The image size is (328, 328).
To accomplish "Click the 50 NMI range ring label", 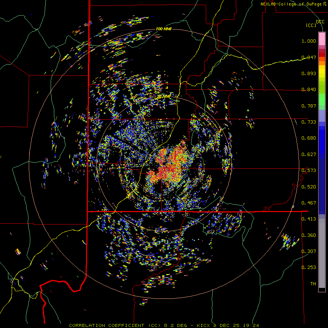I will tap(164, 97).
